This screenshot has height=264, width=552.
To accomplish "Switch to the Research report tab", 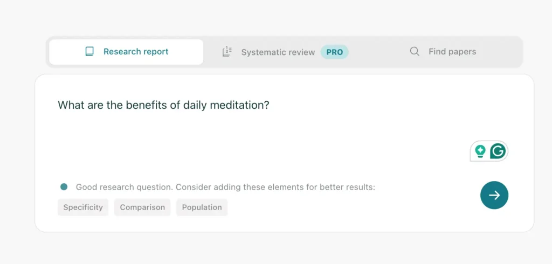I will pos(126,52).
